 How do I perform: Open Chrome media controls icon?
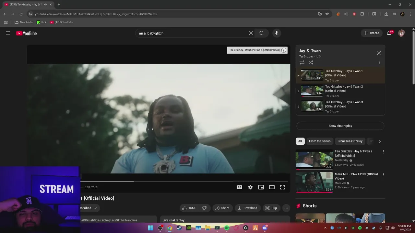pos(394,14)
